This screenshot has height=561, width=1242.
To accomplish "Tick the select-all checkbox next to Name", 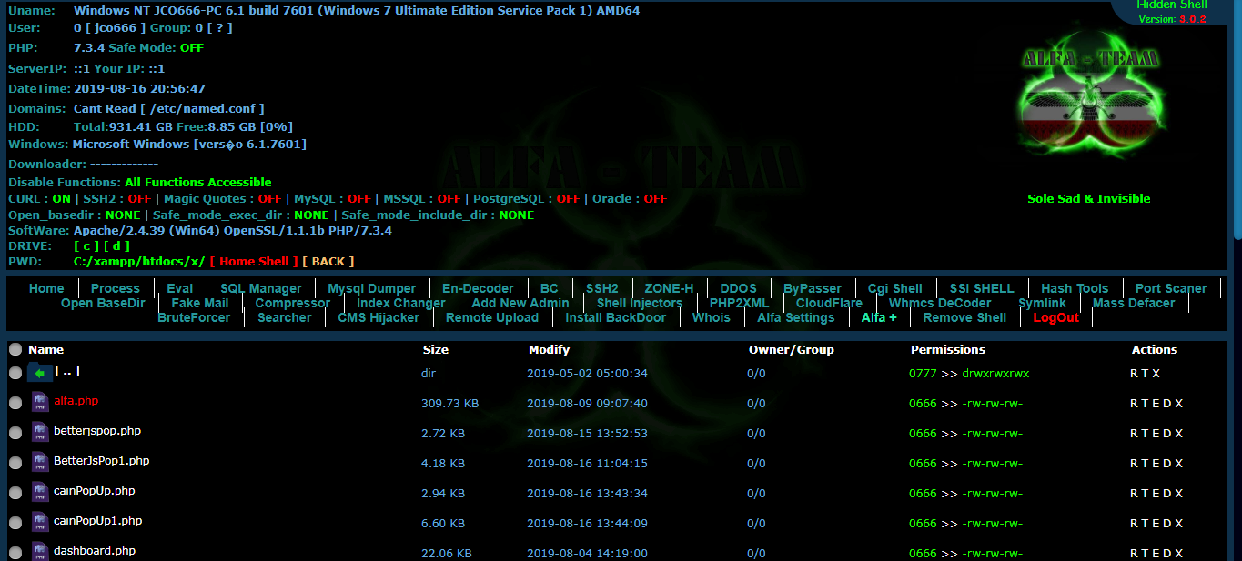I will tap(15, 349).
